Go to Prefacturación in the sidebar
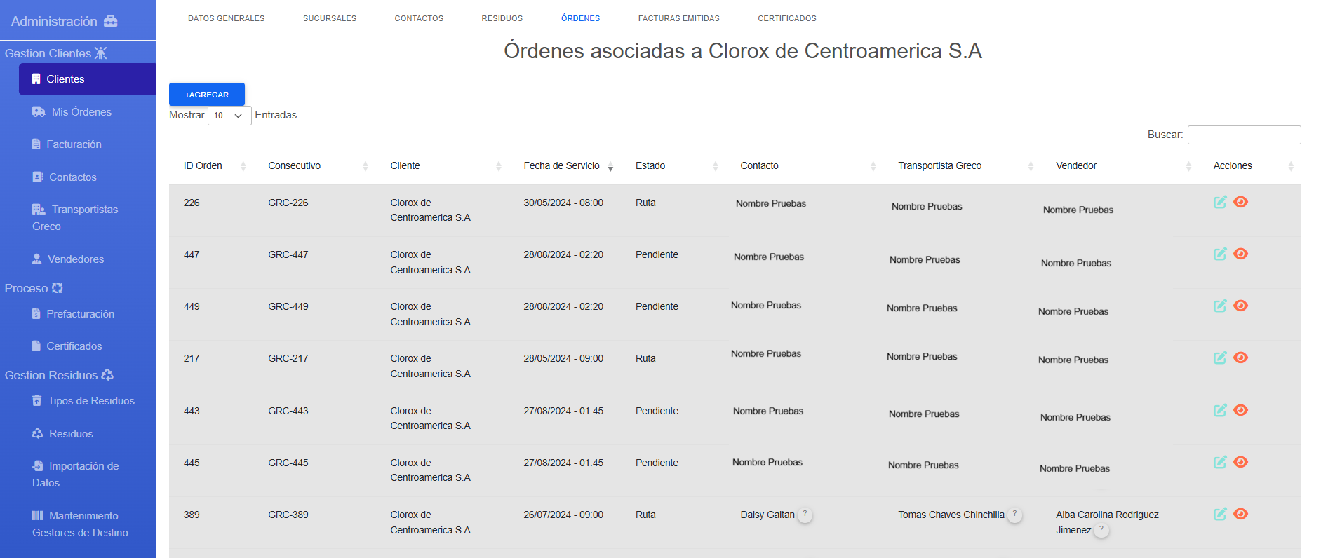The image size is (1321, 558). 80,314
